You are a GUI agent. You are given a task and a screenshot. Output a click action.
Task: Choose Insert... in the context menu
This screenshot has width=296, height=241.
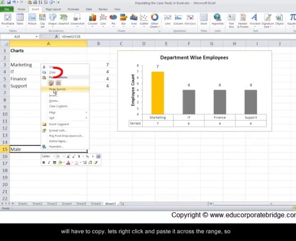[65, 96]
